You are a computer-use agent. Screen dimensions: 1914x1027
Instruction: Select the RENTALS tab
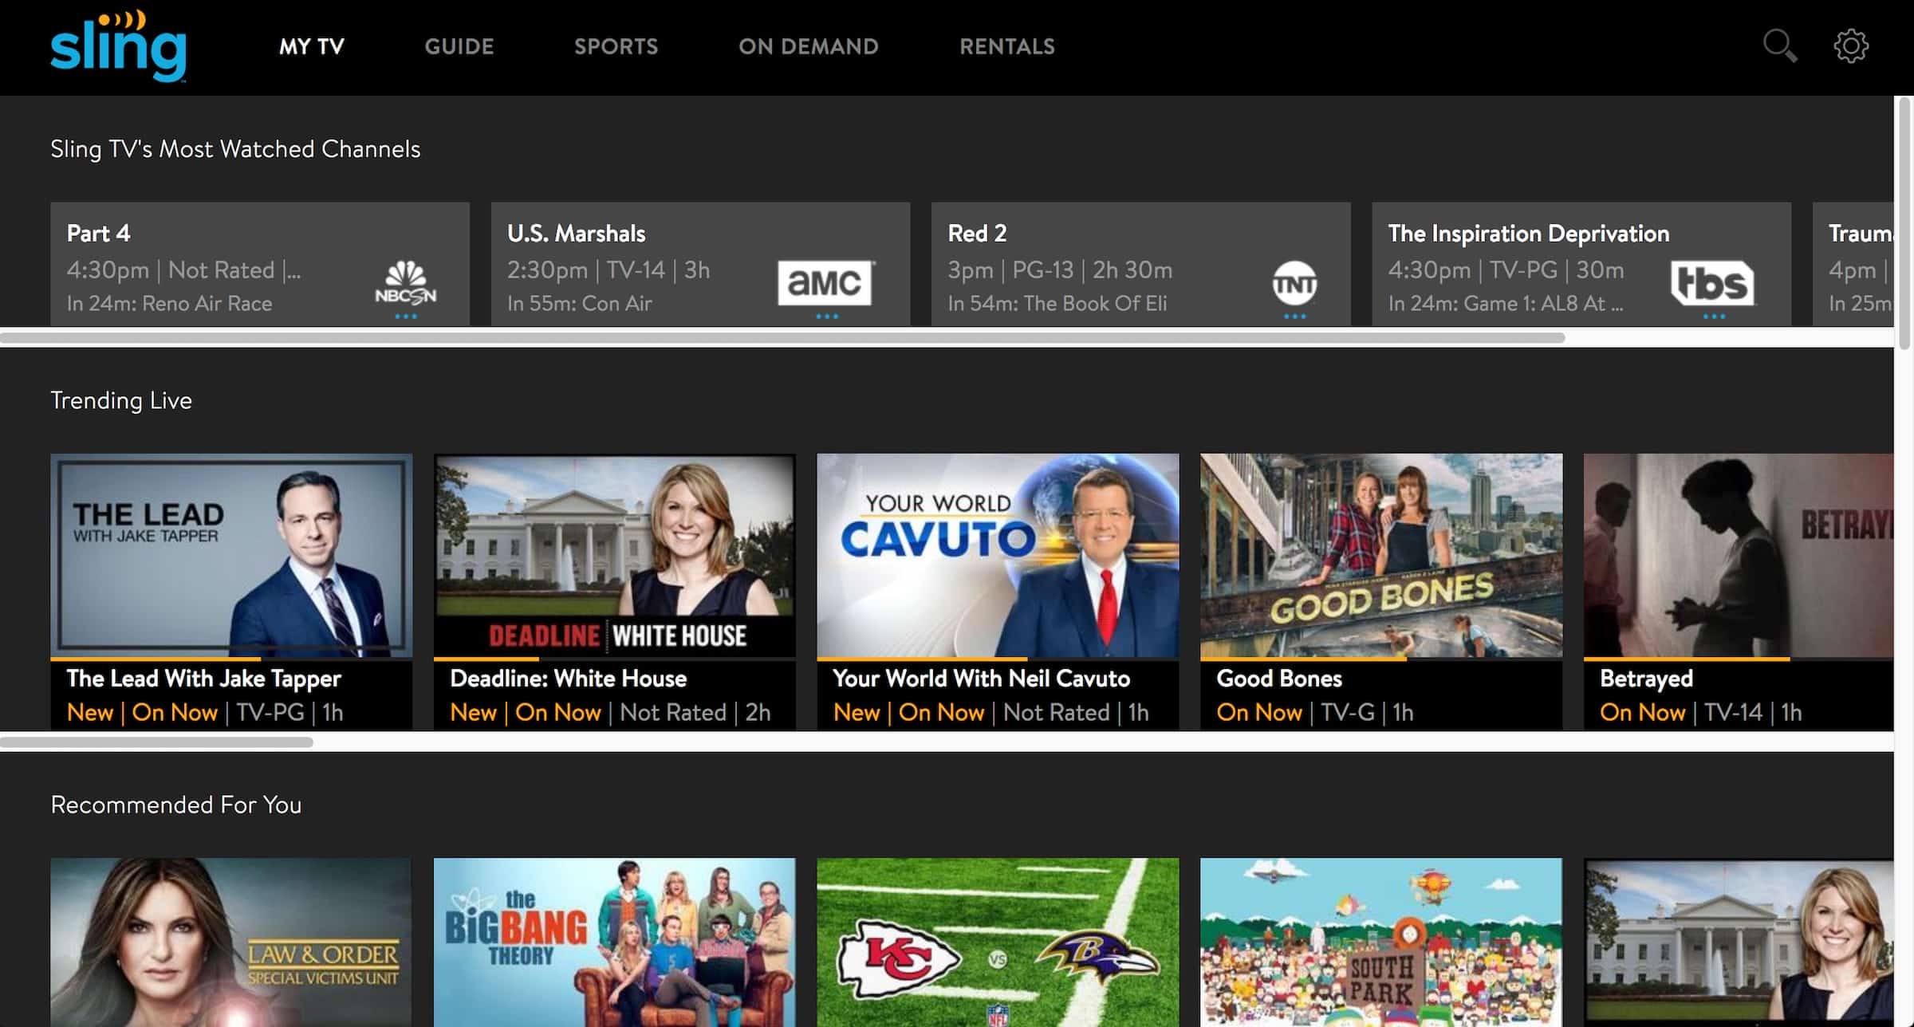tap(1007, 47)
